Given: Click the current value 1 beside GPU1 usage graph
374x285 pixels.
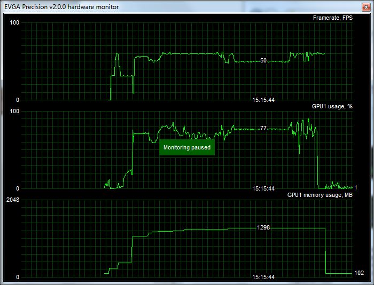Looking at the screenshot, I should pyautogui.click(x=356, y=188).
